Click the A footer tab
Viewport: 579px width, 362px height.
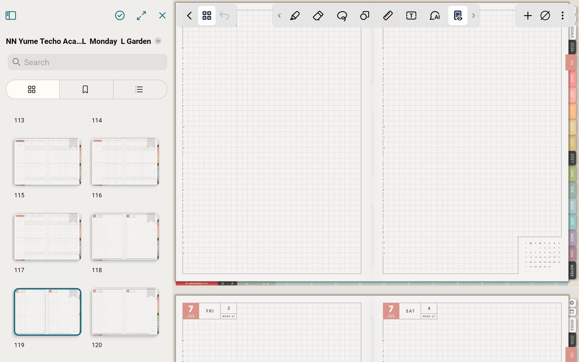232,283
